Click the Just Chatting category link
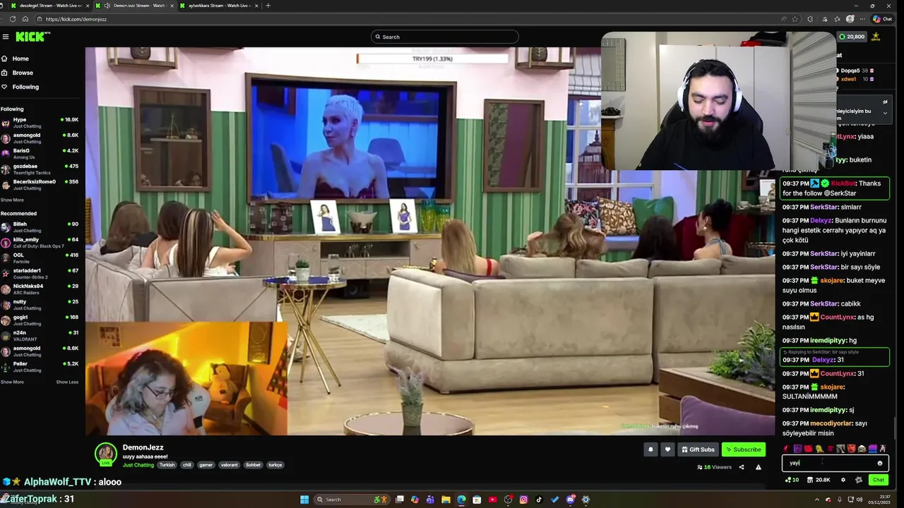 click(138, 465)
